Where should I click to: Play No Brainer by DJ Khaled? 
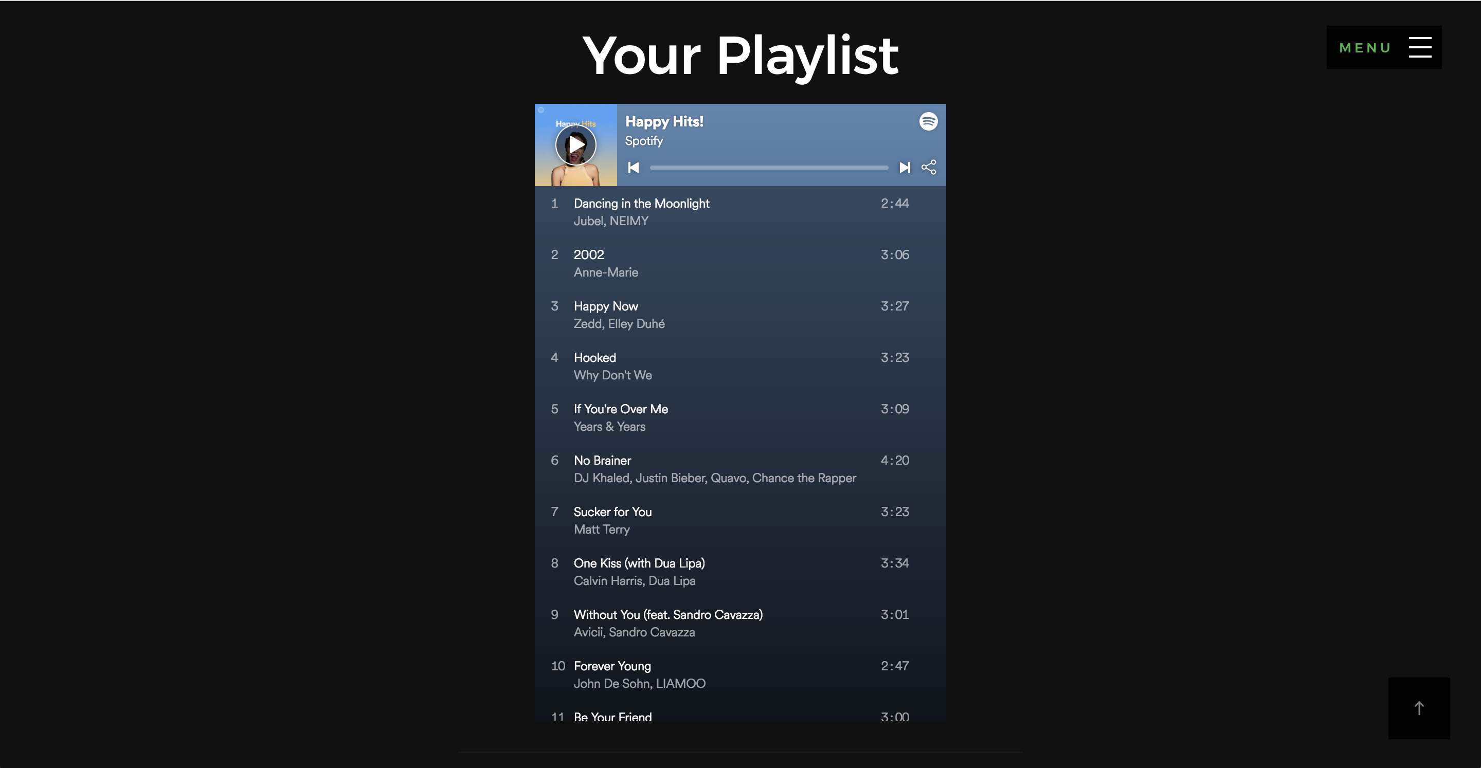click(x=740, y=468)
